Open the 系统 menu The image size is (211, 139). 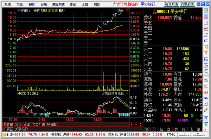7,5
